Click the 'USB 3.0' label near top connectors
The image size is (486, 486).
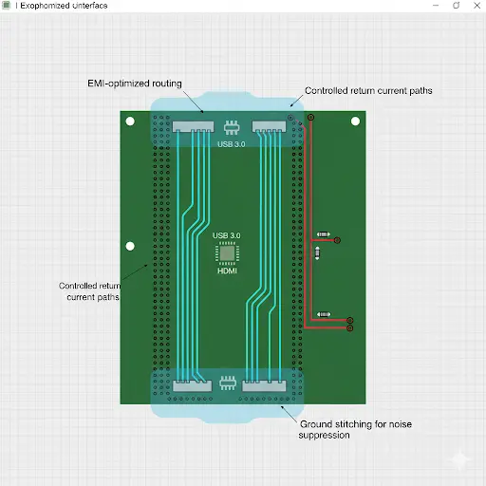232,144
